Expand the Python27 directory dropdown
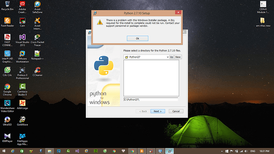Viewport: 274px width, 154px height. (168, 57)
